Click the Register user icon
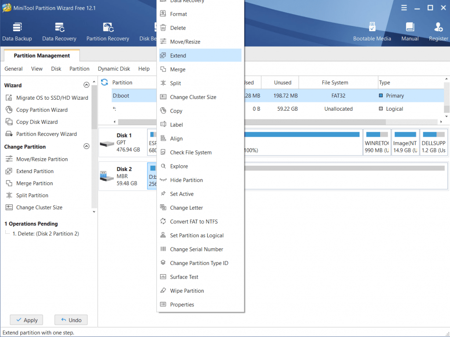The image size is (450, 337). point(438,32)
